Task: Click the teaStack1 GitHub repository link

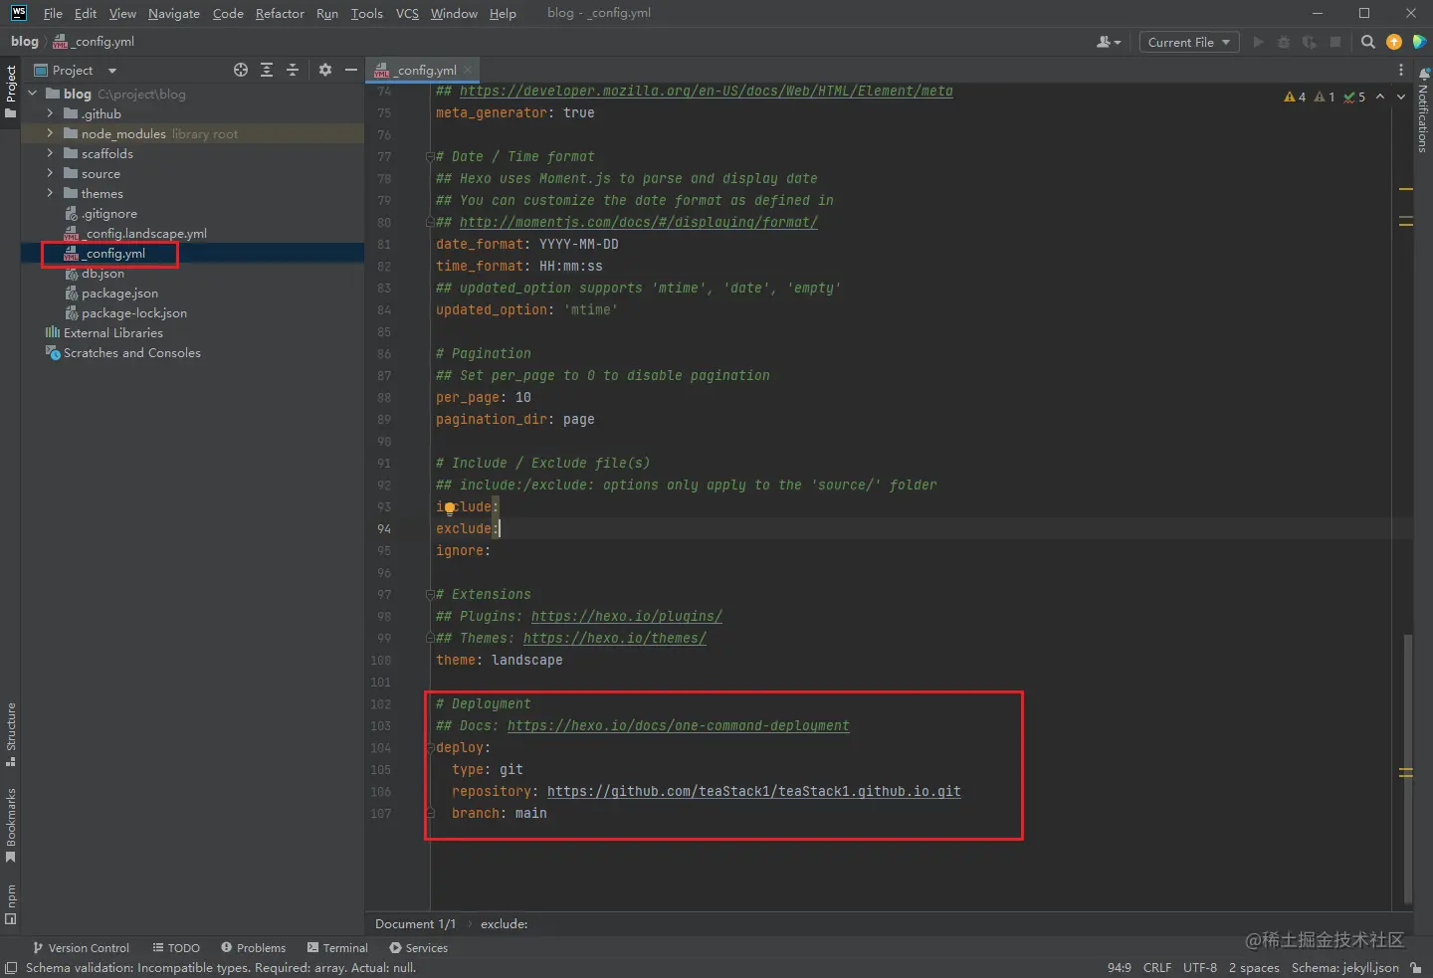Action: [x=753, y=791]
